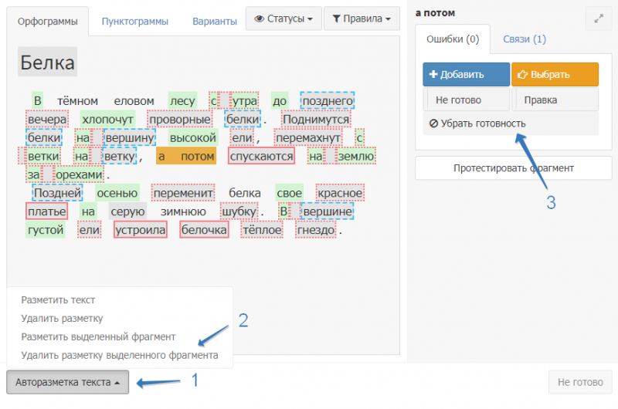Toggle the Не готово status in error panel

pos(466,100)
